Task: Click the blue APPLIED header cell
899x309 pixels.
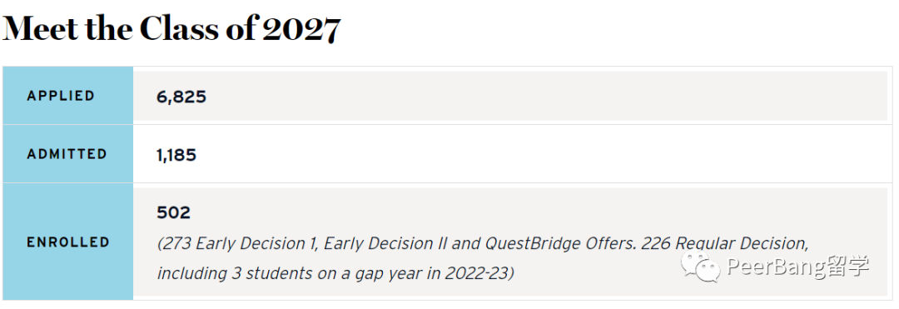Action: [x=68, y=96]
